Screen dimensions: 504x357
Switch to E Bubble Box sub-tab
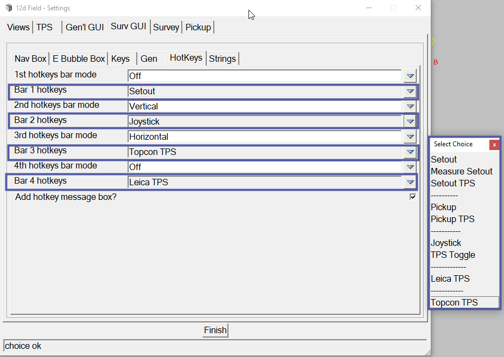79,59
